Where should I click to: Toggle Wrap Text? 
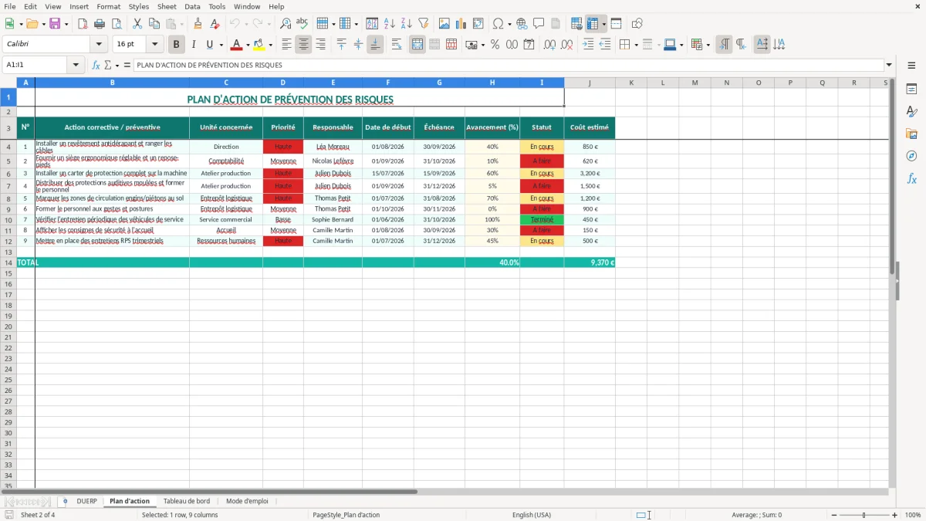pyautogui.click(x=396, y=45)
